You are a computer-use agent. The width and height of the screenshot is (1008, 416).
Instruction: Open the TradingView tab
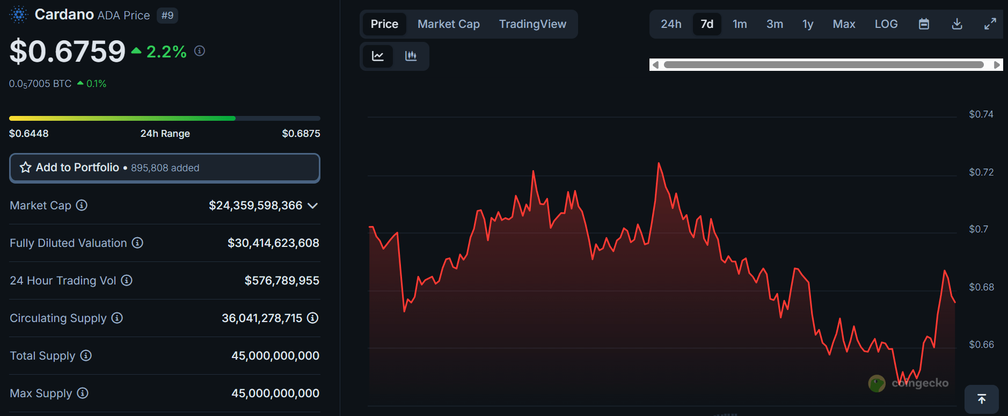point(532,24)
